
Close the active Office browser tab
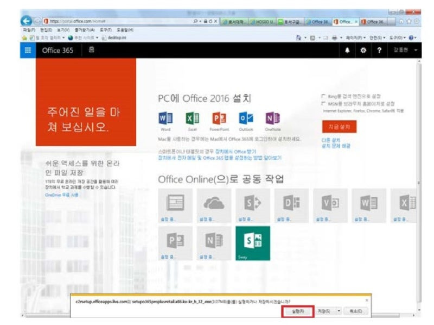356,21
